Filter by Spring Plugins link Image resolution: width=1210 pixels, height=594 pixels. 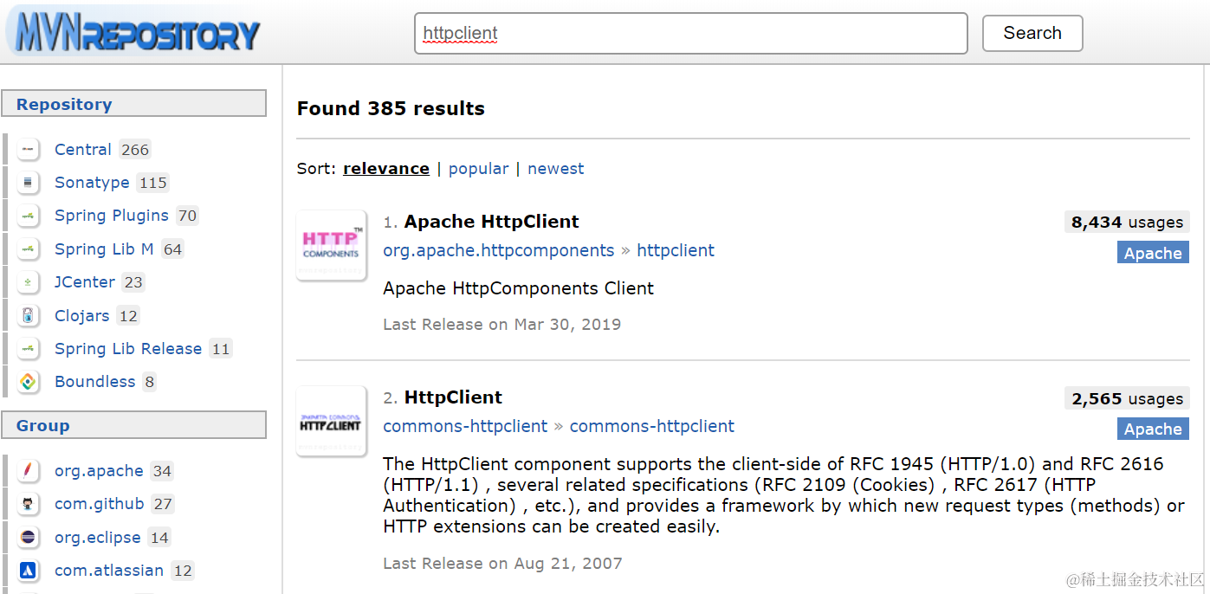[x=112, y=216]
